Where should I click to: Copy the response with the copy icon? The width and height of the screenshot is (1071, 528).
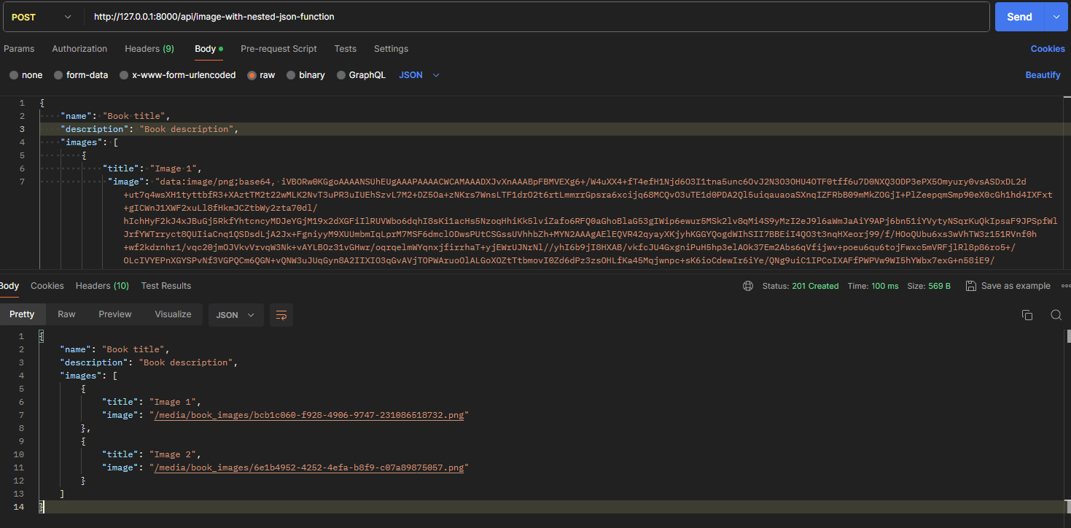click(1027, 315)
